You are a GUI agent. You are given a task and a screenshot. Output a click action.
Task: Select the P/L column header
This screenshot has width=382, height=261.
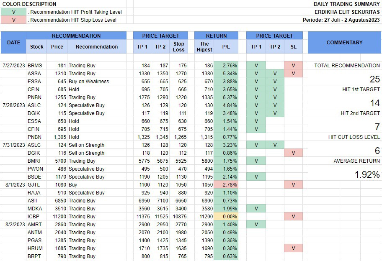tap(226, 46)
